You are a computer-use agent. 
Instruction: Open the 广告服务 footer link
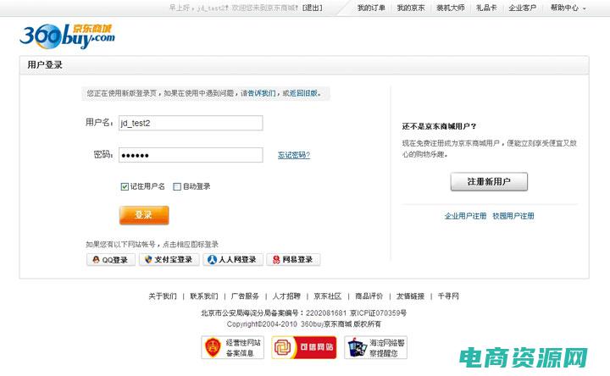(x=245, y=296)
